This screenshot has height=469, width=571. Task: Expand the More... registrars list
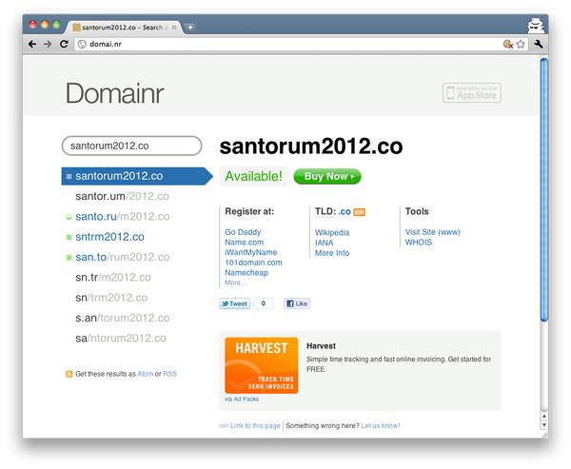click(236, 283)
